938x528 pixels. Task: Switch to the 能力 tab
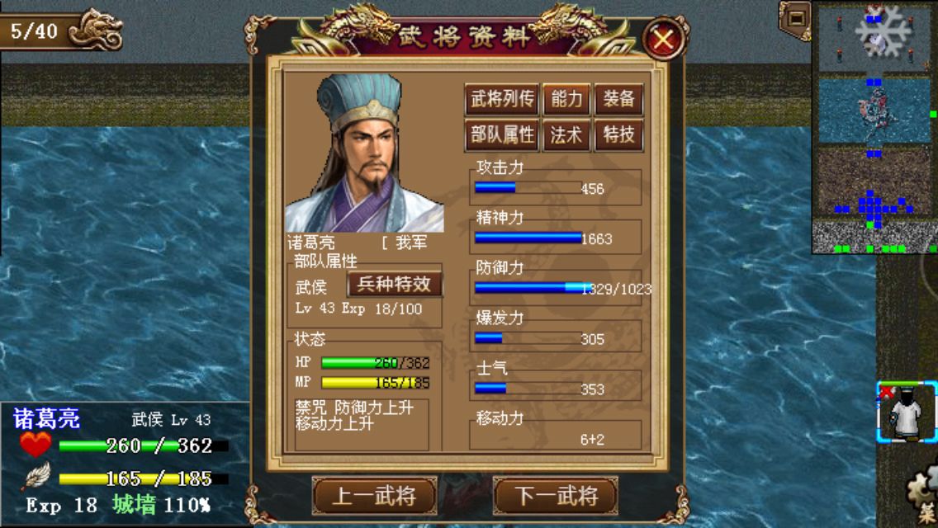[566, 99]
